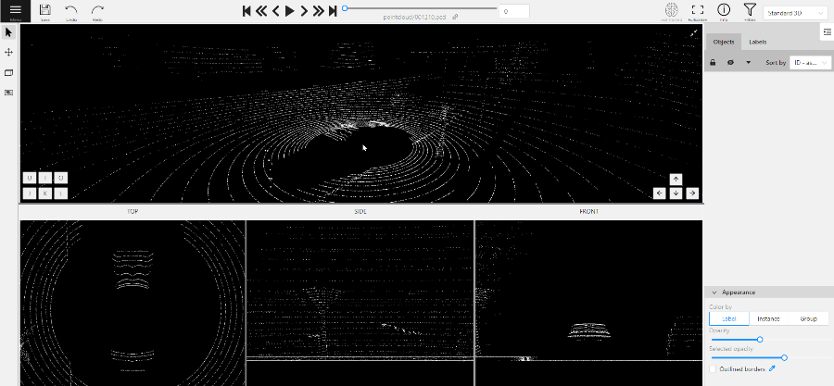Viewport: 834px width, 386px height.
Task: Click the Save floppy disk icon
Action: 45,10
